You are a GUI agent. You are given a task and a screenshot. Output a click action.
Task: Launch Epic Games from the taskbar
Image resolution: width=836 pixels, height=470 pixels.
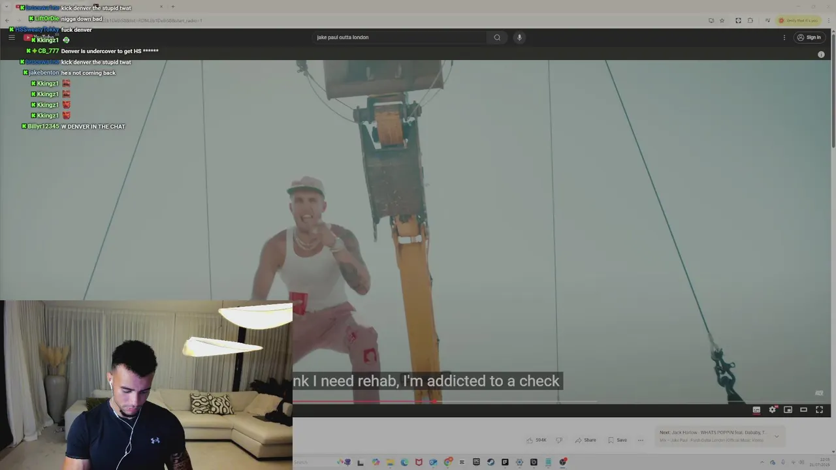click(476, 462)
